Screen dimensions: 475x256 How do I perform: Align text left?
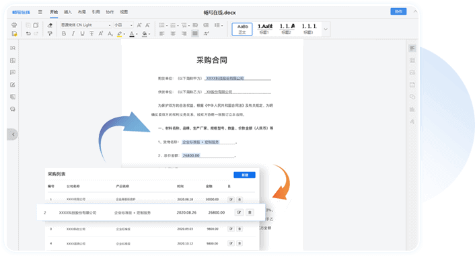pos(162,34)
